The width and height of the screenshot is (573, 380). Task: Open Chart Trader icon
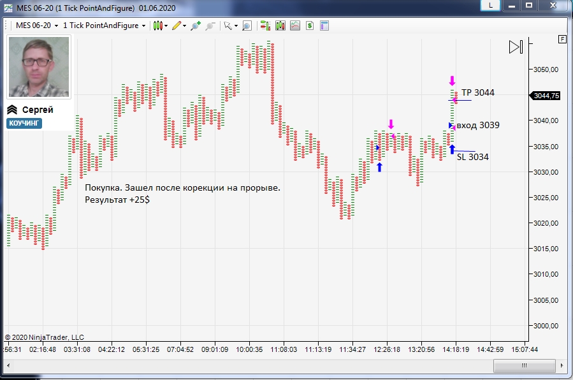pyautogui.click(x=265, y=26)
